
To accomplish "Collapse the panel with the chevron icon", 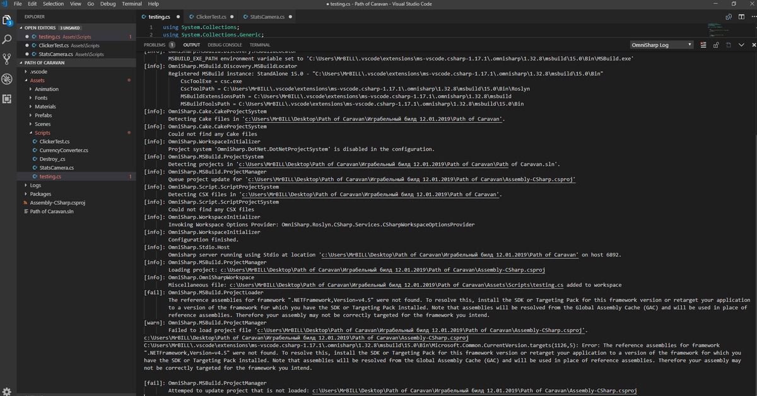I will click(x=741, y=45).
